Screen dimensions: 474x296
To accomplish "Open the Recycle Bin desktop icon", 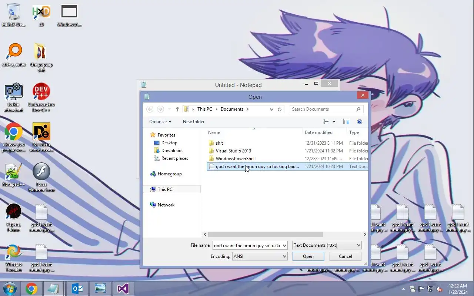I will pyautogui.click(x=14, y=15).
